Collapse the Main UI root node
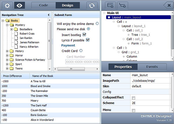Image resolution: width=174 pixels, height=124 pixels. coord(104,13)
